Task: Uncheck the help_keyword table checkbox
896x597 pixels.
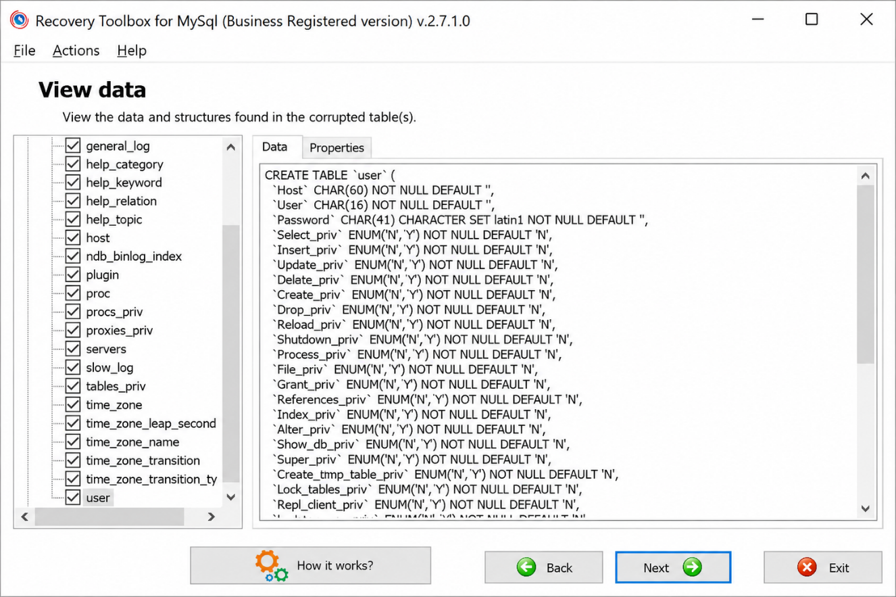Action: 73,182
